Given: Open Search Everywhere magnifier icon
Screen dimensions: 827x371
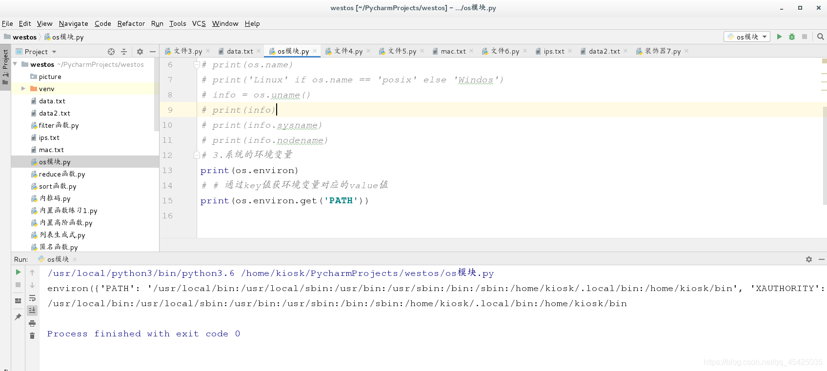Looking at the screenshot, I should 820,37.
